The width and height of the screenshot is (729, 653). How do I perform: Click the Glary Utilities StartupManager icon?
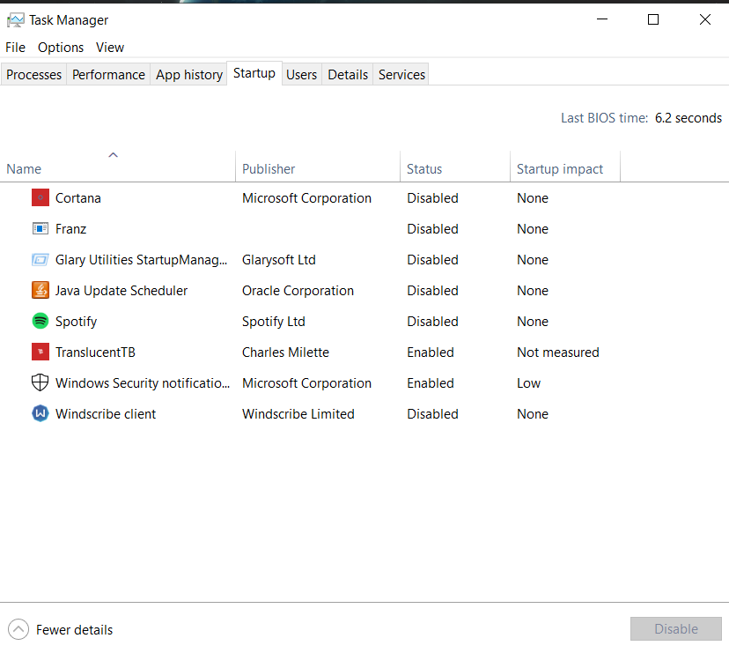(x=40, y=260)
